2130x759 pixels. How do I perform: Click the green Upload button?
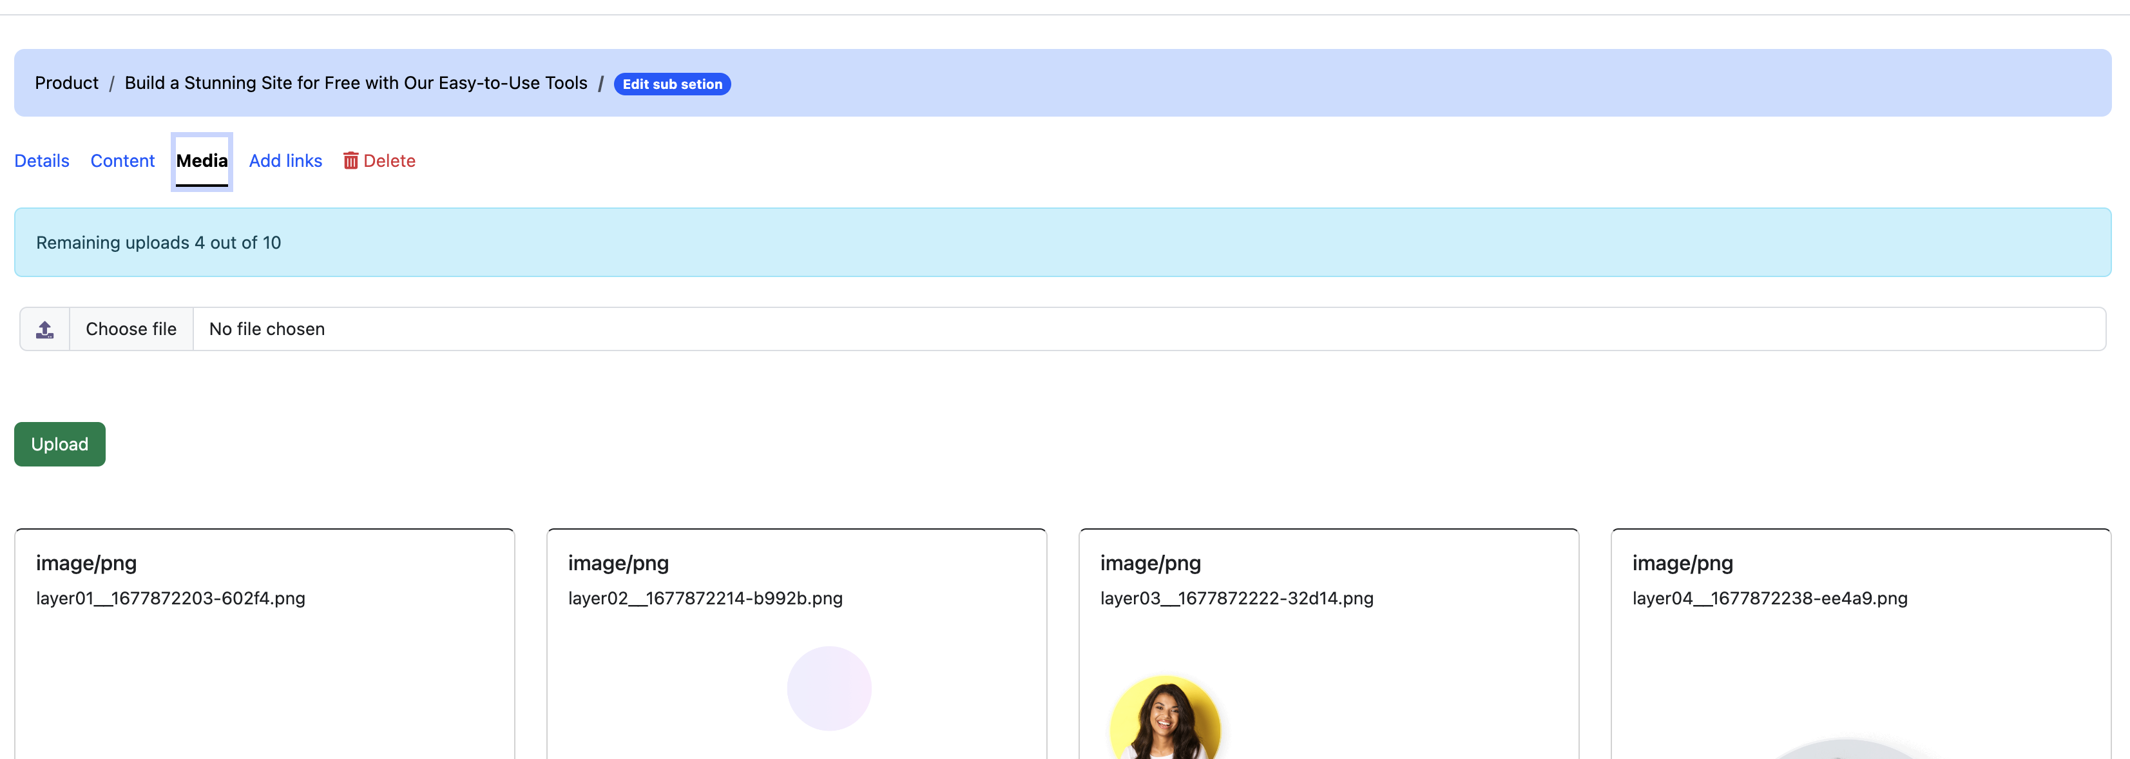59,444
